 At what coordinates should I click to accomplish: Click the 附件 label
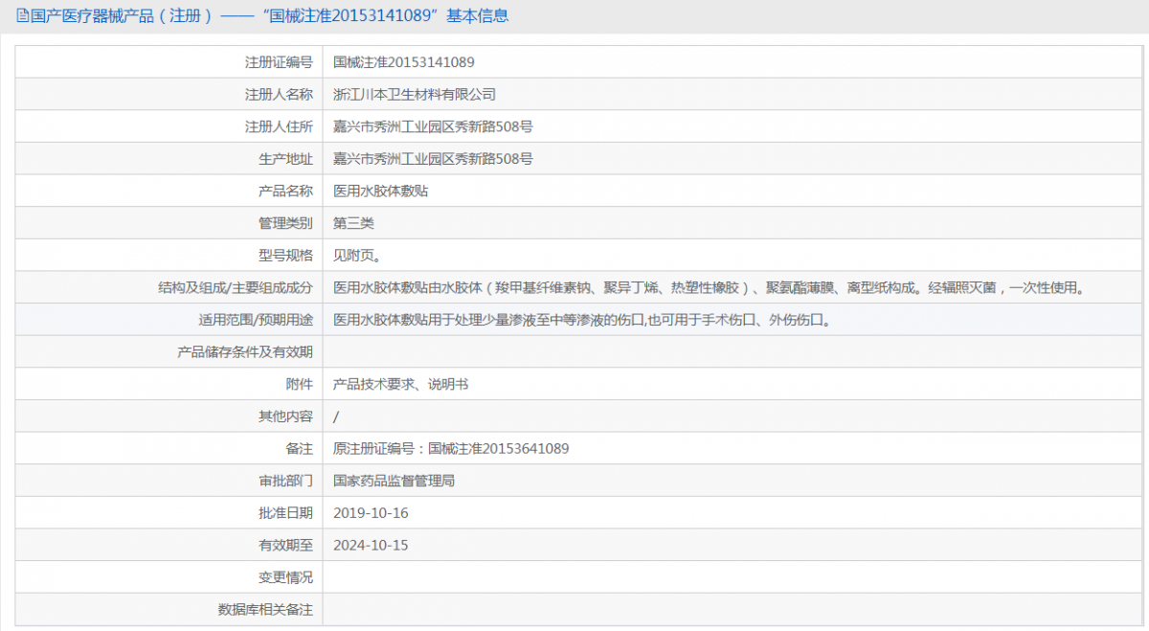299,384
